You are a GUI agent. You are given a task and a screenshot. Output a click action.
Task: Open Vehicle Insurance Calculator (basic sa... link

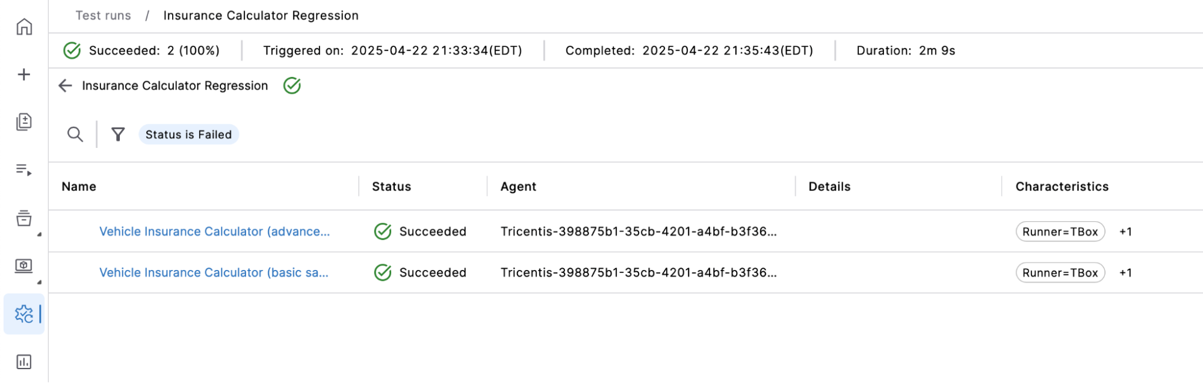tap(214, 272)
